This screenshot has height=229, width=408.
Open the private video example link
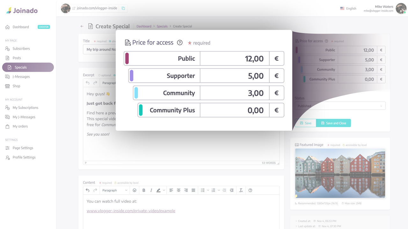click(x=131, y=211)
